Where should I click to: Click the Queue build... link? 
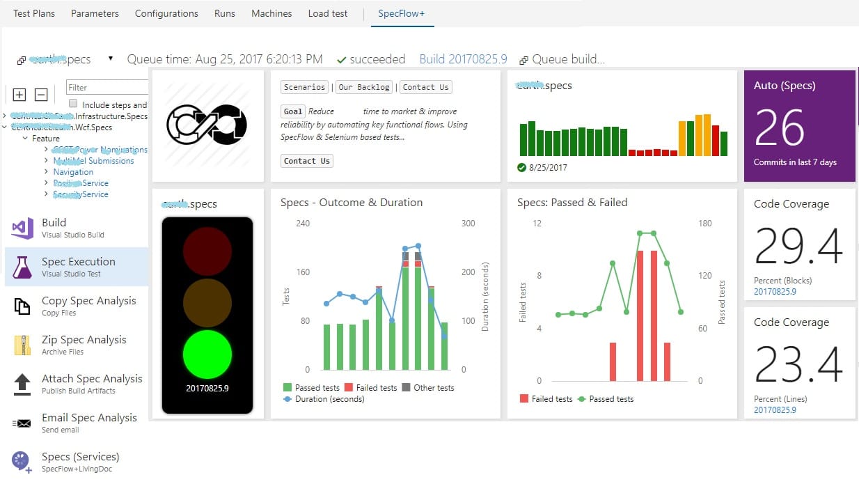(569, 59)
